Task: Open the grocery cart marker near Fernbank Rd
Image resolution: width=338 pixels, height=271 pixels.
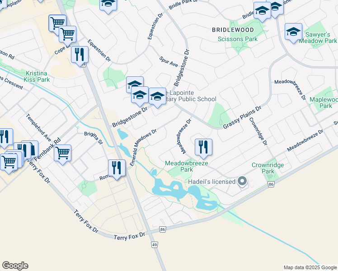Action: (x=62, y=153)
